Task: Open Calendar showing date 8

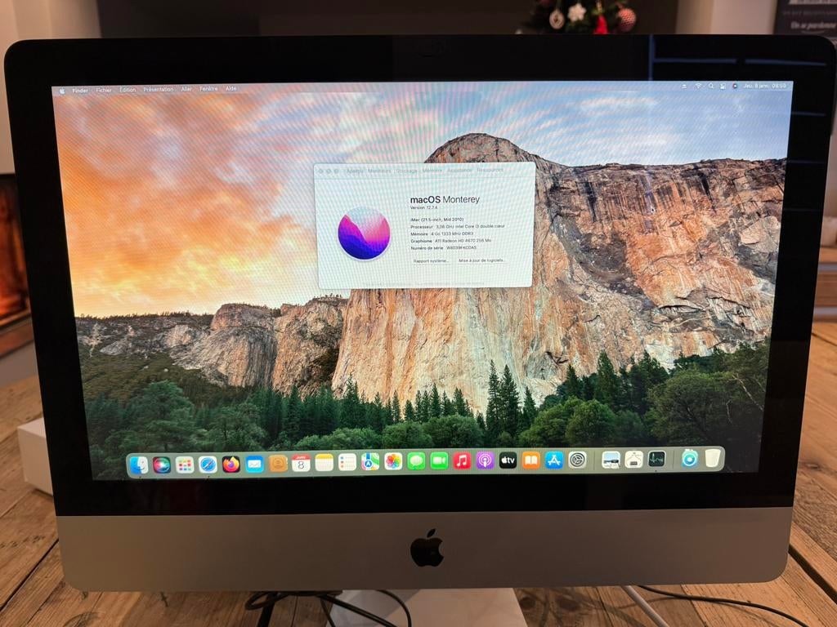Action: pos(301,463)
